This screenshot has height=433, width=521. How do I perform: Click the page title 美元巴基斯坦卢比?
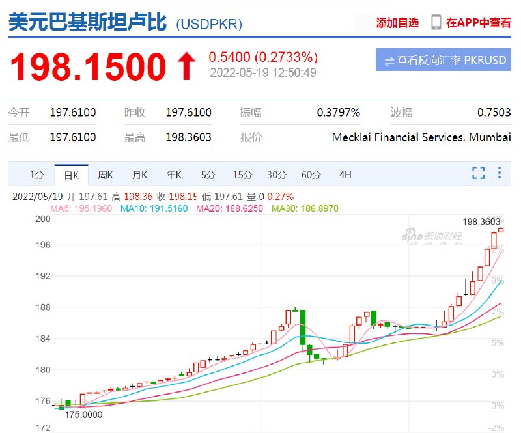87,23
